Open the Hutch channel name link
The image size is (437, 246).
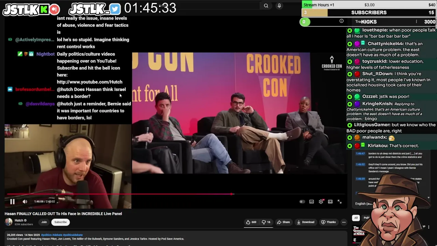(x=19, y=220)
